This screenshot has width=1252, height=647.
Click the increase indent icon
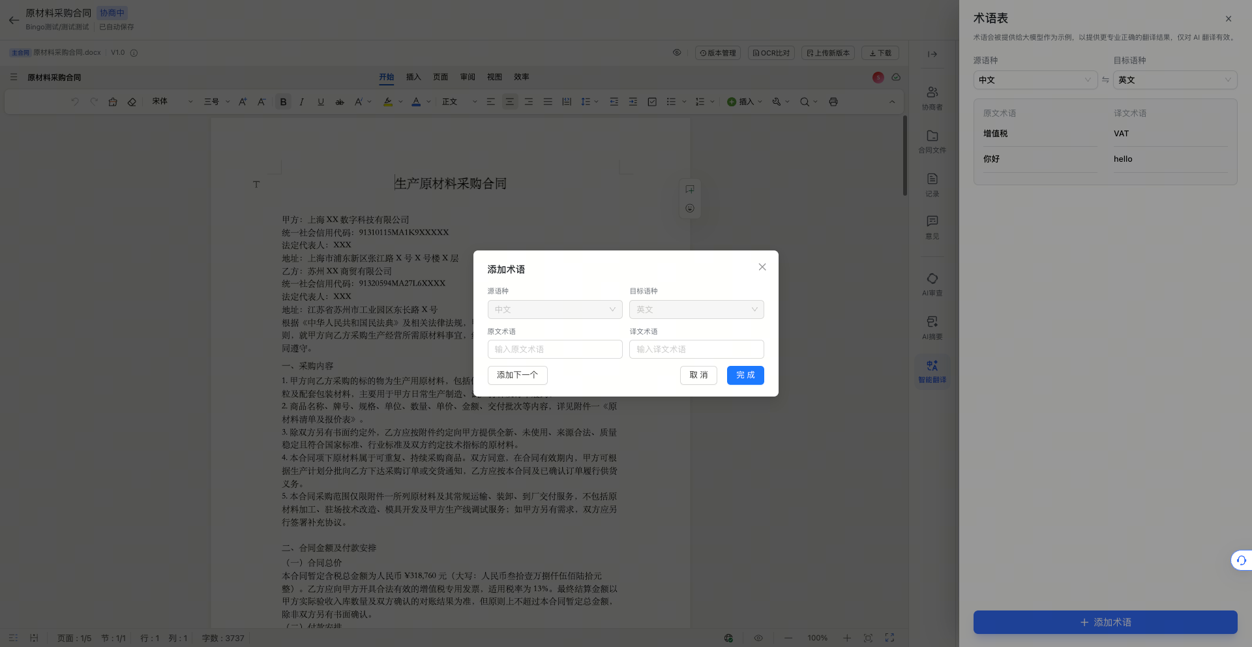tap(633, 102)
